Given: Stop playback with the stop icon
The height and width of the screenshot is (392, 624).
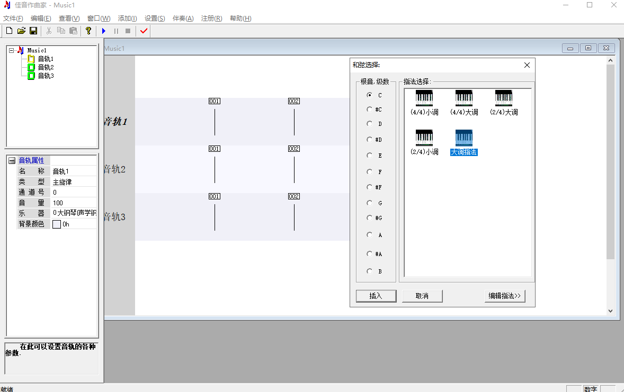Looking at the screenshot, I should (128, 31).
